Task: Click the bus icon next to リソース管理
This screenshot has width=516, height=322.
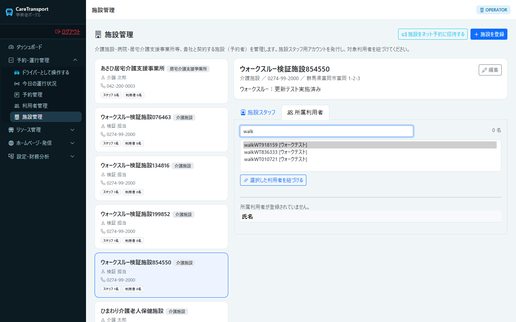Action: [x=11, y=130]
